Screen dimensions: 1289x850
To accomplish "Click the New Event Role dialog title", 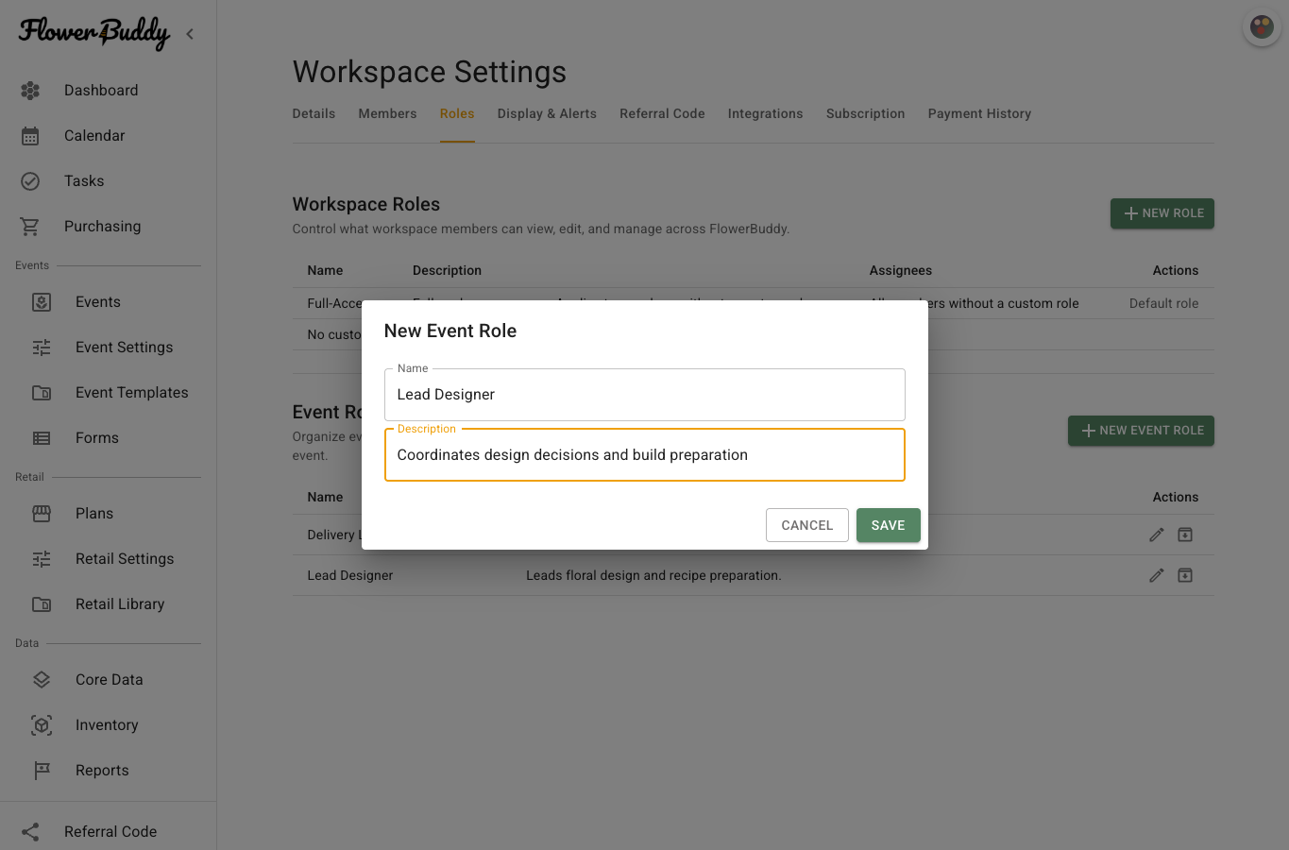I will [450, 331].
